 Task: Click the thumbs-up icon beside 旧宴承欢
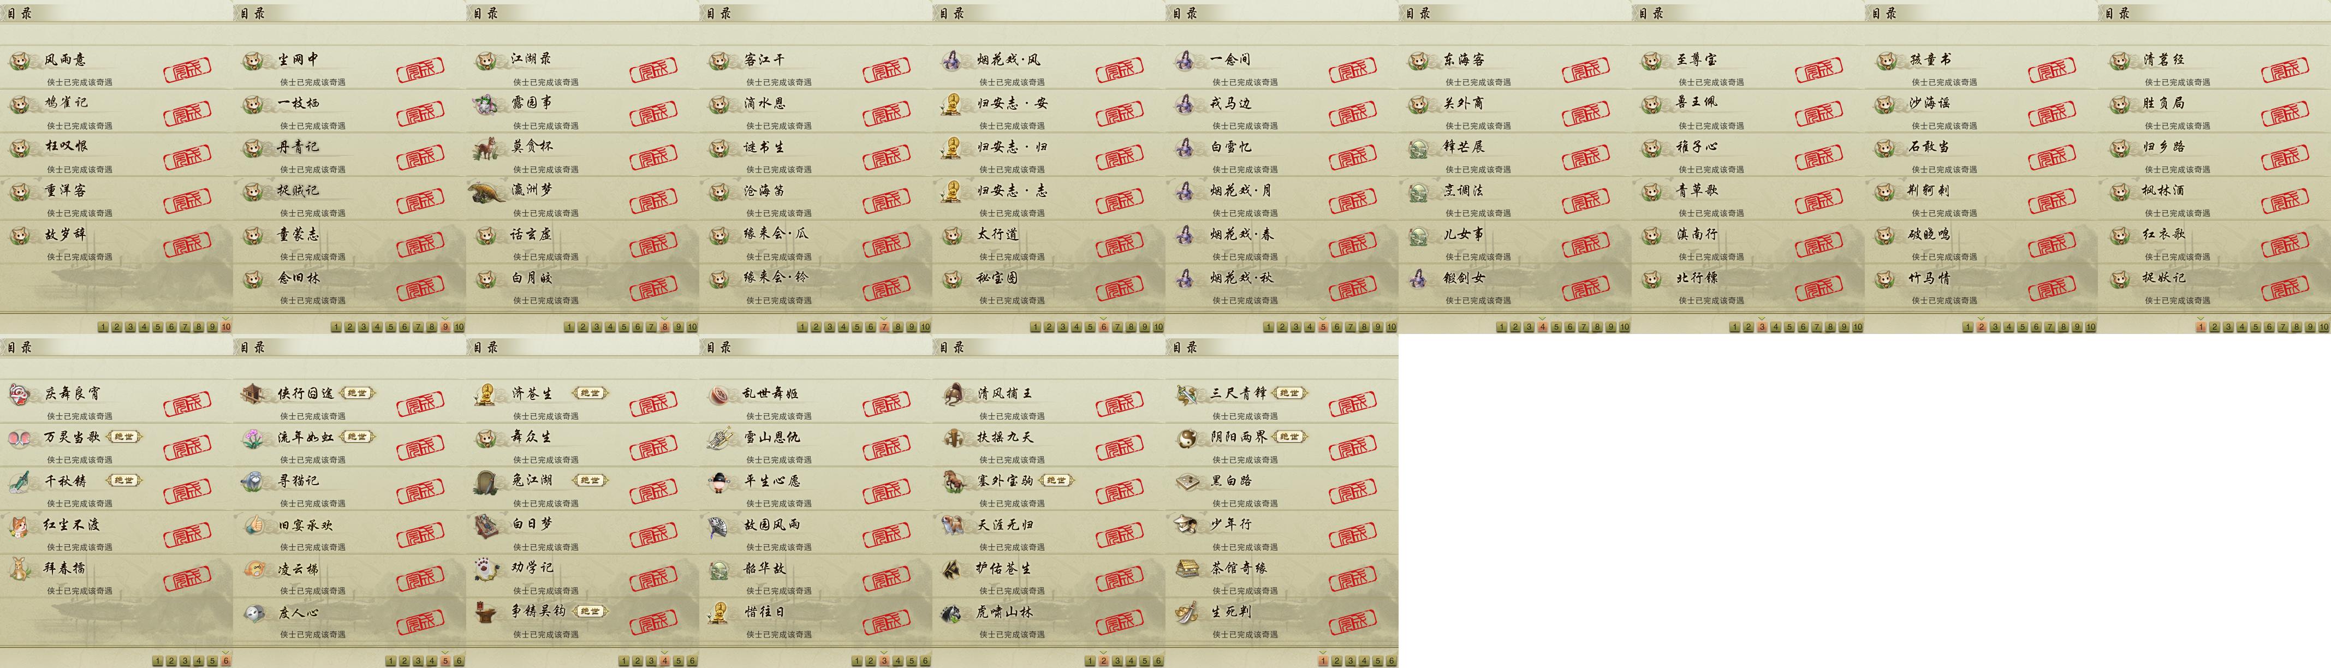pos(253,526)
